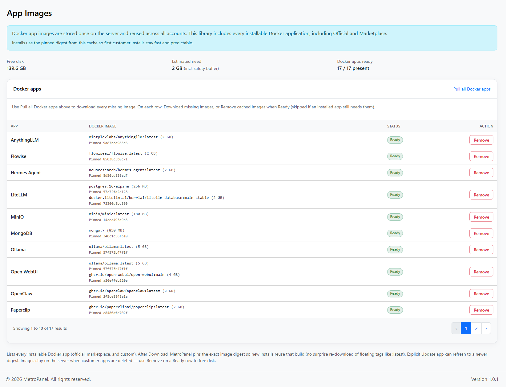506x387 pixels.
Task: Click the Pinned 85038c3b0c71 digest
Action: [x=108, y=159]
